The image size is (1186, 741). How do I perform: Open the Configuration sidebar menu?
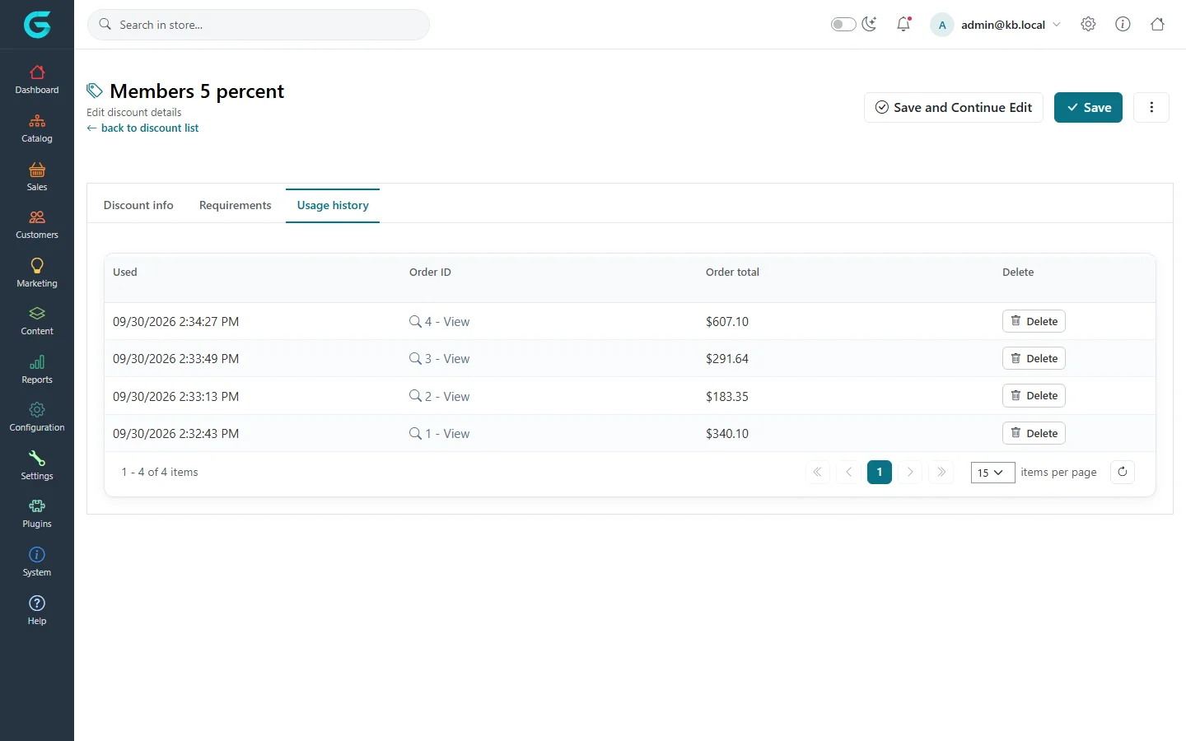pos(37,417)
